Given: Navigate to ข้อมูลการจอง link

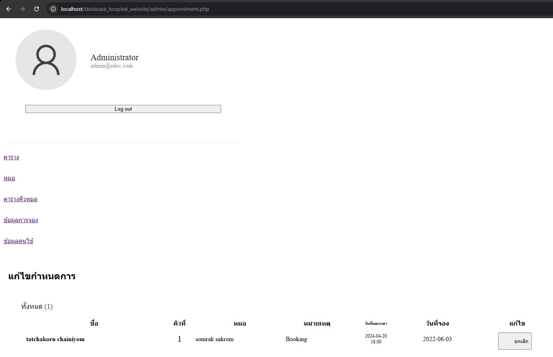Looking at the screenshot, I should tap(21, 220).
